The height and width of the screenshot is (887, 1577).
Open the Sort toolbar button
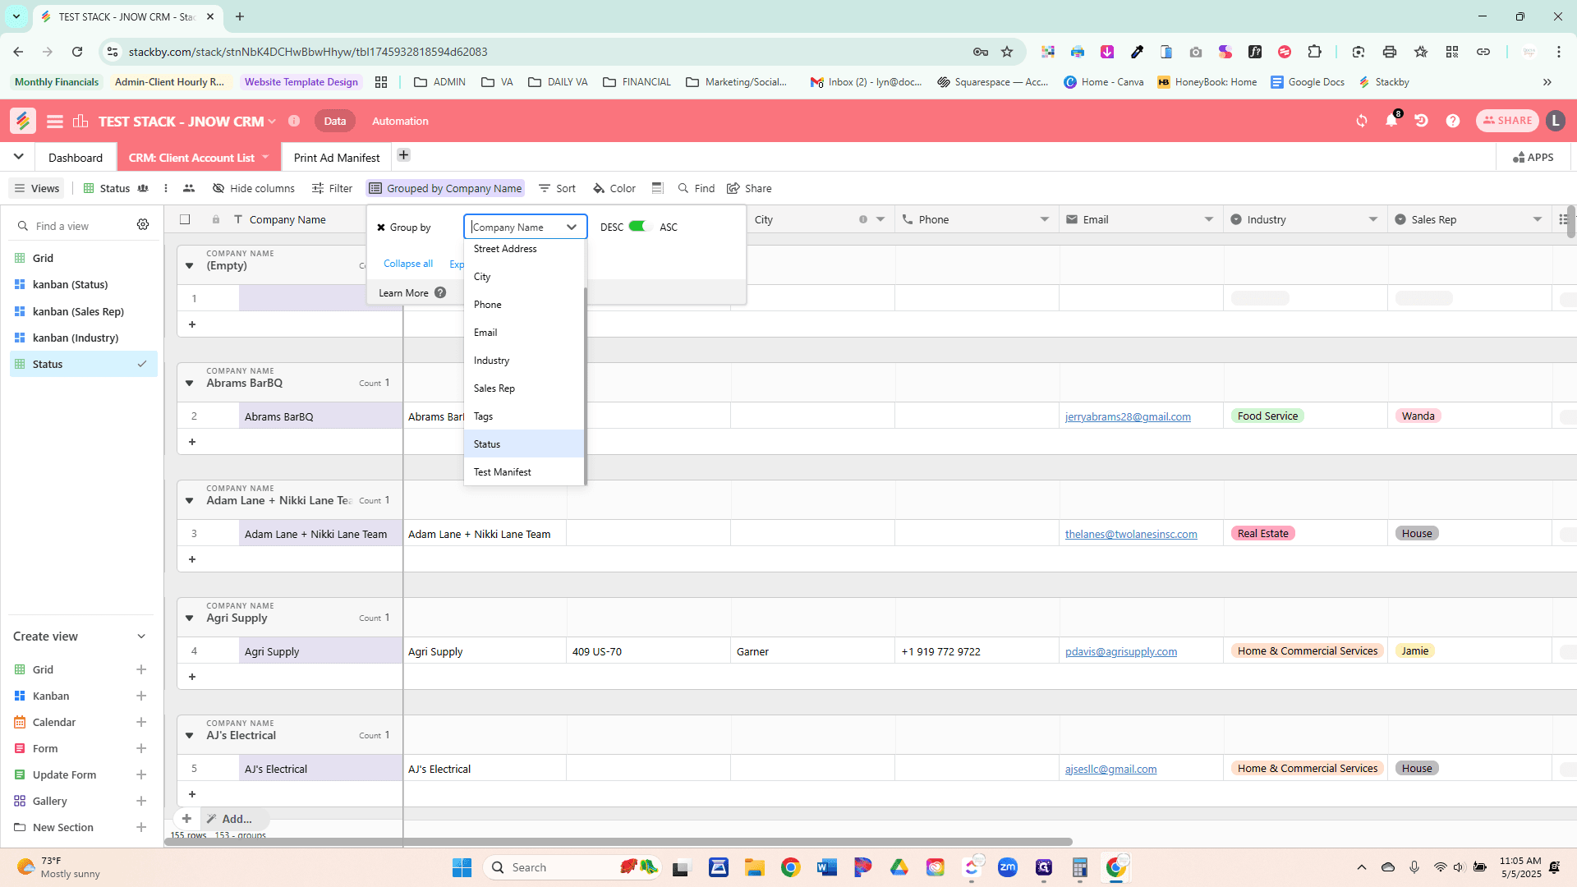[558, 188]
